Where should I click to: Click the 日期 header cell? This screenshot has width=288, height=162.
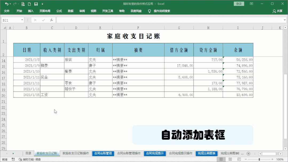(x=27, y=50)
